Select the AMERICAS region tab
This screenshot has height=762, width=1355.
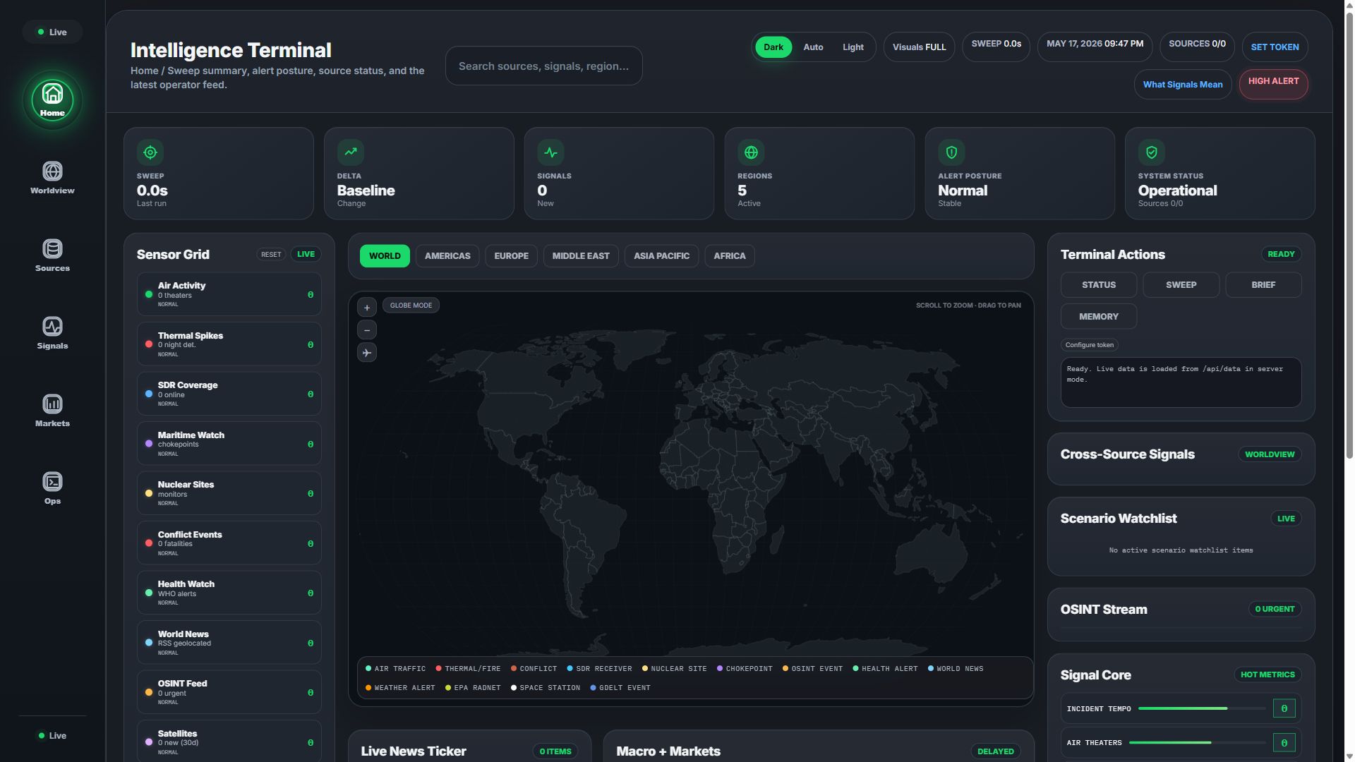coord(447,256)
